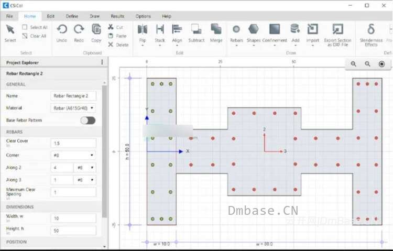Screen dimensions: 393x251
Task: Click the Add database icon
Action: pos(295,29)
